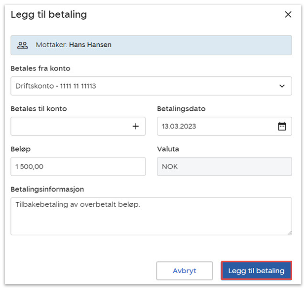Select the Driftskonto - 1111 11 11113 account box
306x289 pixels.
(143, 86)
